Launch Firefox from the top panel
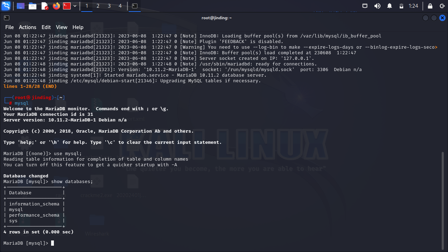This screenshot has width=448, height=252. (x=56, y=6)
